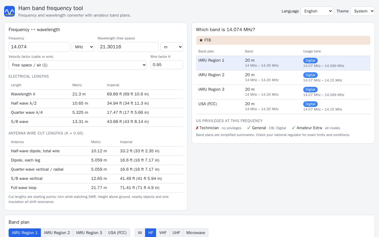The width and height of the screenshot is (379, 237).
Task: Click the Full-wave loop row
Action: [96, 188]
